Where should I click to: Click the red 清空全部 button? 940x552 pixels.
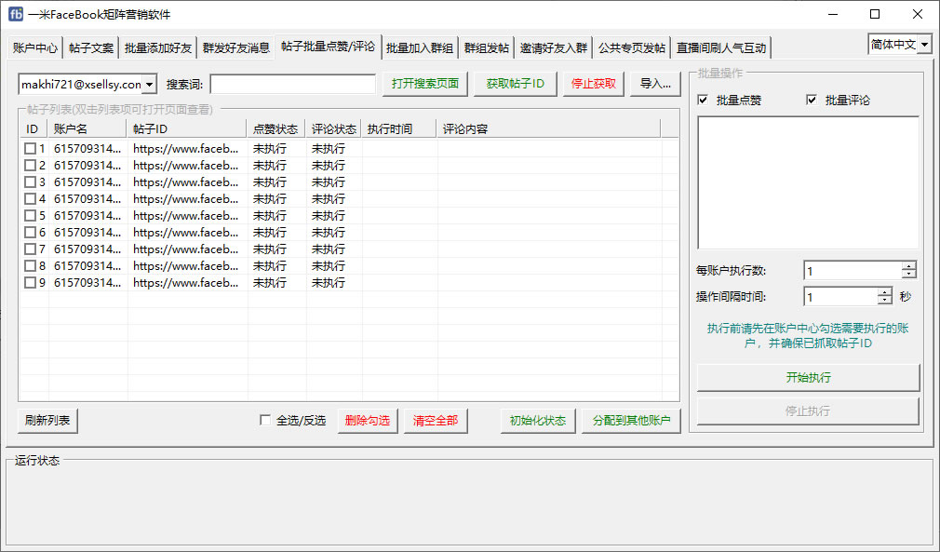click(436, 420)
